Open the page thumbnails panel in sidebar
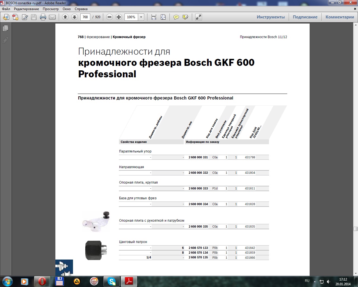This screenshot has height=287, width=358. (x=5, y=28)
